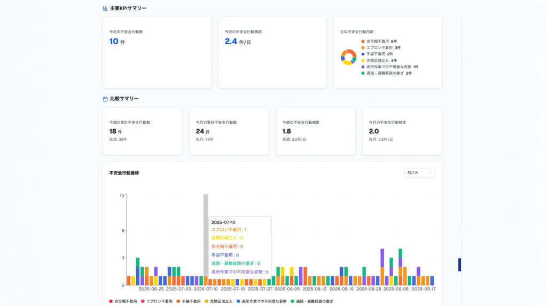Image resolution: width=547 pixels, height=306 pixels.
Task: Select the 今月の不安全行動頻度 card
Action: click(402, 131)
